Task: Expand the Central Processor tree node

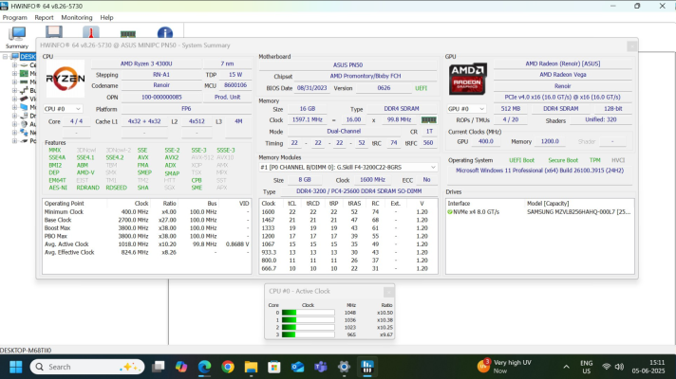Action: pos(14,65)
